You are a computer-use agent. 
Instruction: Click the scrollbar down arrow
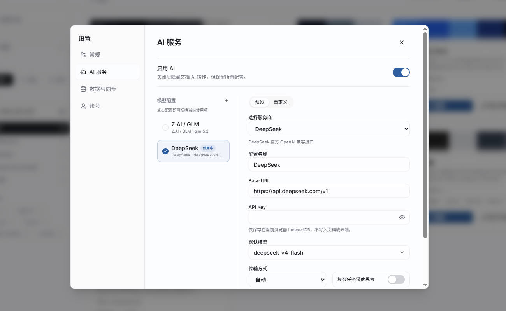coord(425,285)
